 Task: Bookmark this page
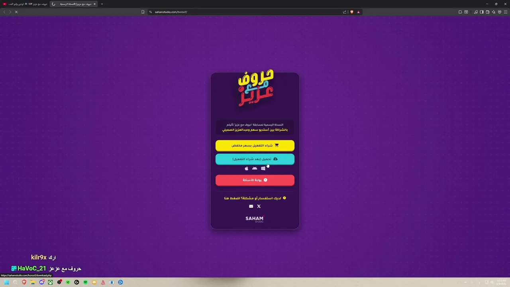coord(143,12)
